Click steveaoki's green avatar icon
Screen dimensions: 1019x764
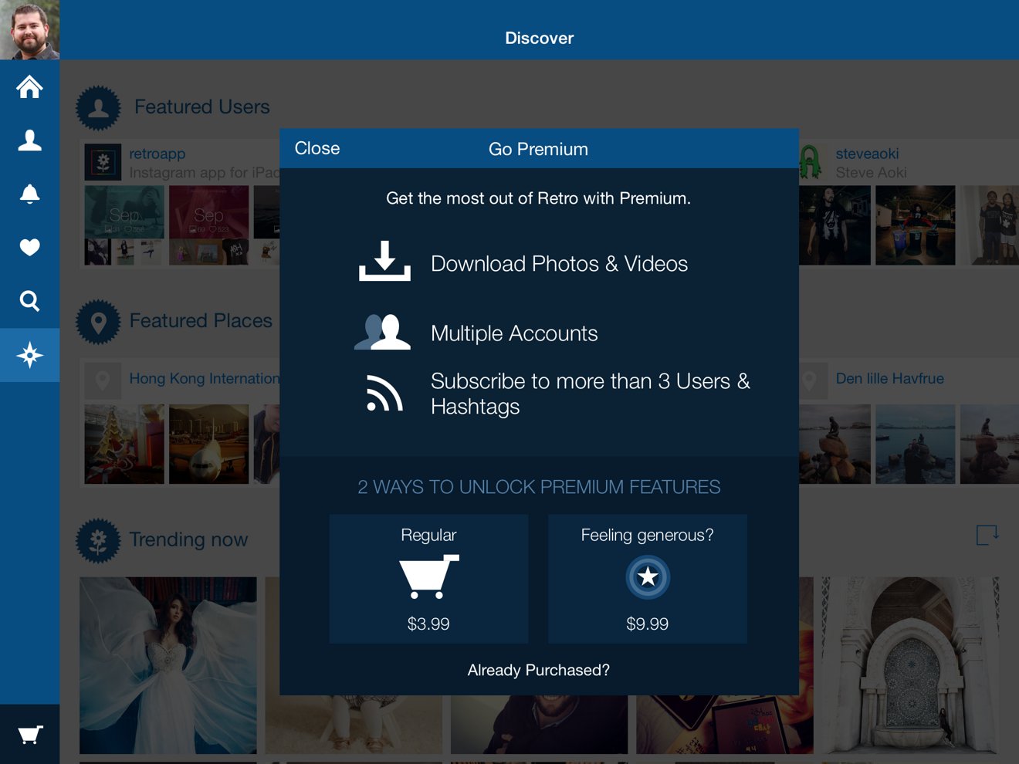[810, 162]
